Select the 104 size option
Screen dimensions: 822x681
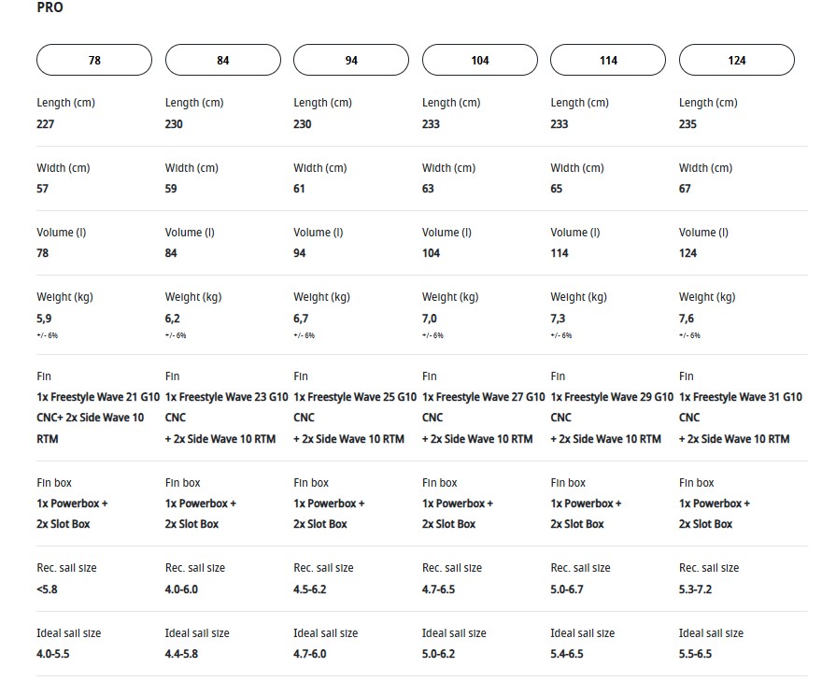[x=480, y=60]
